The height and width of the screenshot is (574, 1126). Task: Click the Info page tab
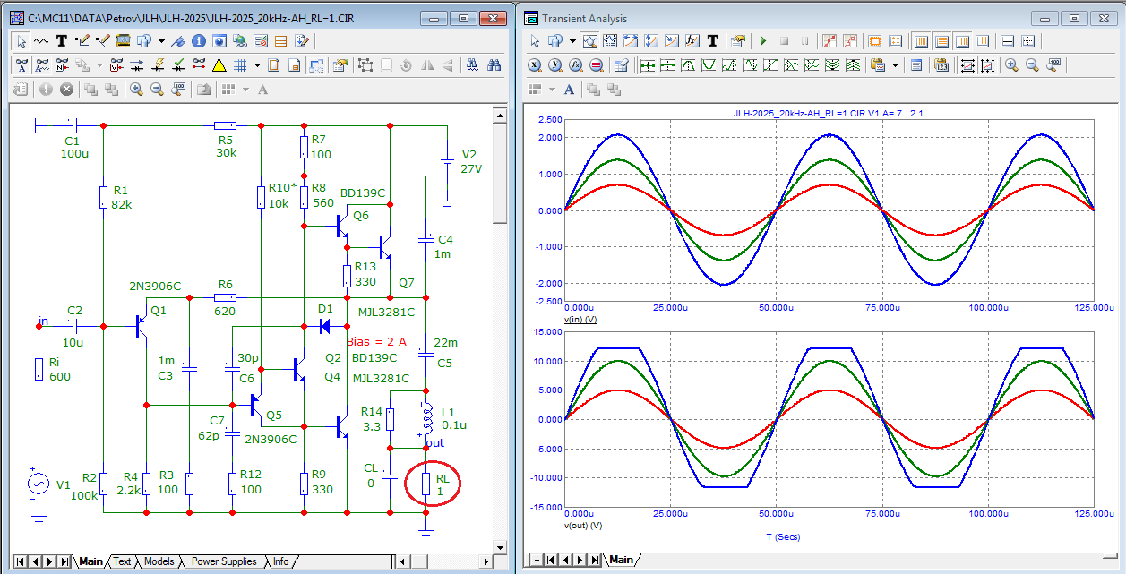pyautogui.click(x=280, y=561)
